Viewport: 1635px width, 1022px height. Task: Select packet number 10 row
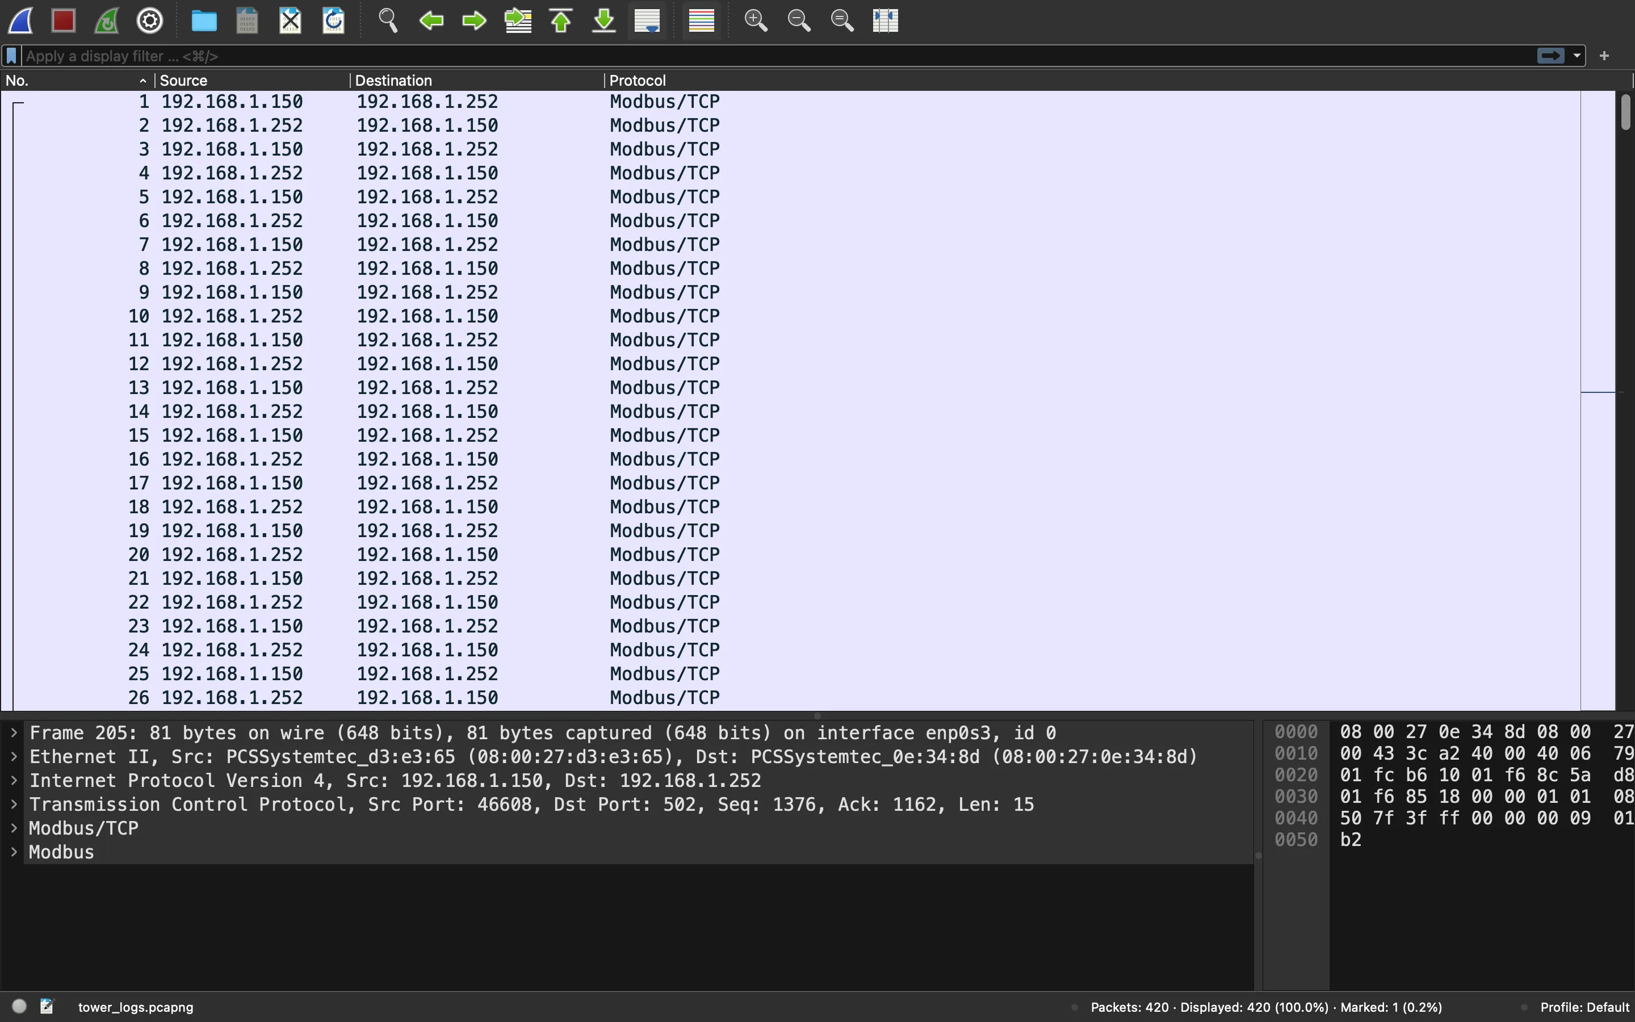[790, 316]
